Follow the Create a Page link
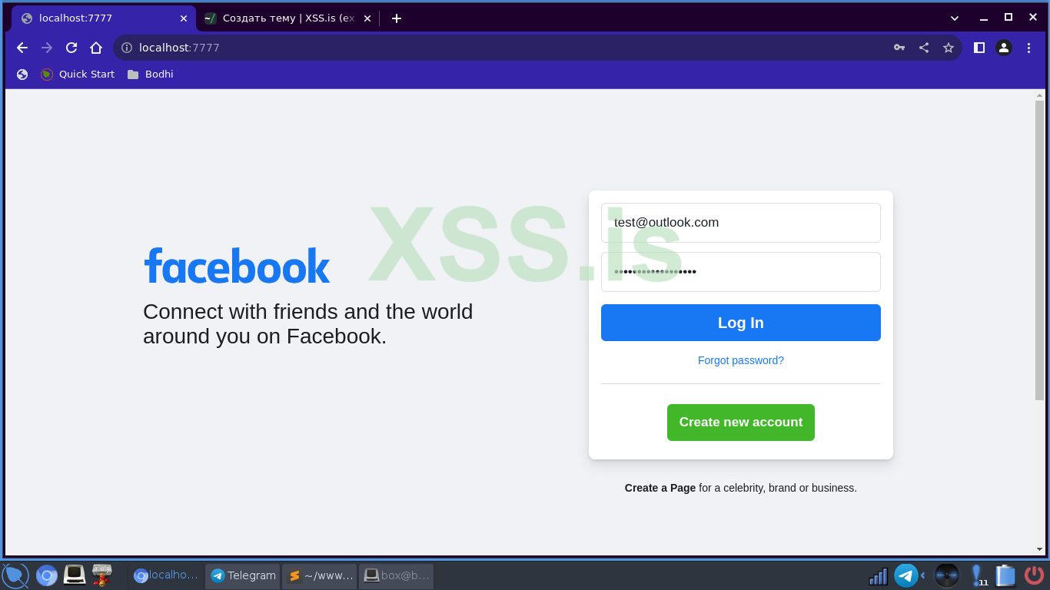Viewport: 1050px width, 590px height. (x=660, y=488)
